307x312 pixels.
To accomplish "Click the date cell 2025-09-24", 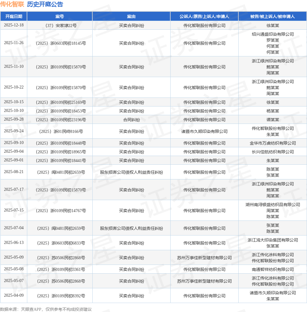I will [x=14, y=131].
